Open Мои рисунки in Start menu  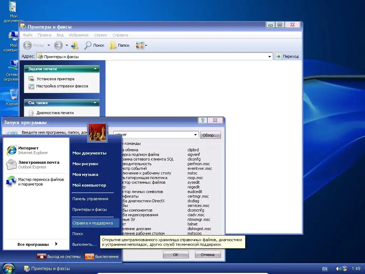pyautogui.click(x=85, y=164)
